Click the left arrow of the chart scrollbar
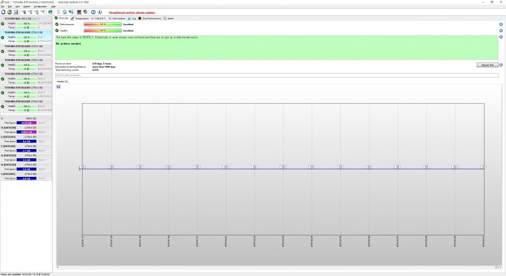This screenshot has height=276, width=506. (58, 267)
